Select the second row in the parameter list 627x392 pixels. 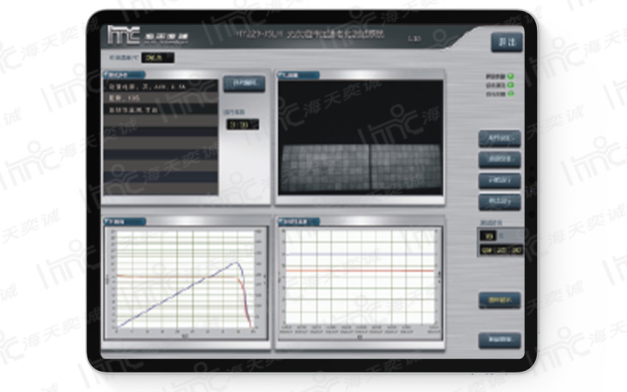pos(161,98)
